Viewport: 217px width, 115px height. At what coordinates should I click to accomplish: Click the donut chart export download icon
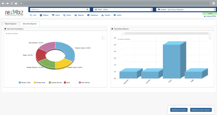pos(103,37)
